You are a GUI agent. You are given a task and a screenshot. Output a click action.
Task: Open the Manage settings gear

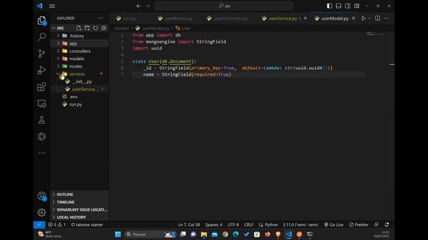41,213
